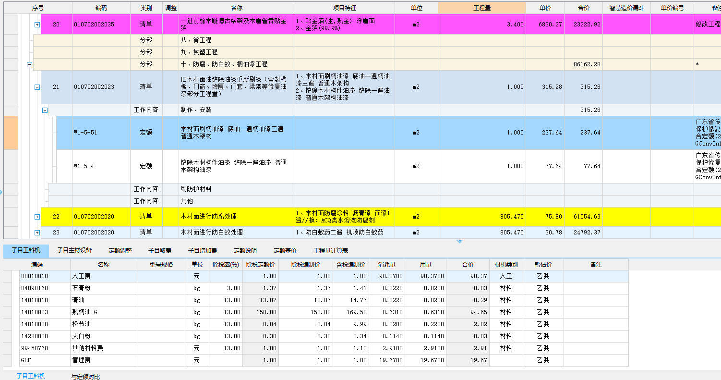The height and width of the screenshot is (380, 721).
Task: Click the left edge panel arrow handle
Action: [x=1, y=192]
